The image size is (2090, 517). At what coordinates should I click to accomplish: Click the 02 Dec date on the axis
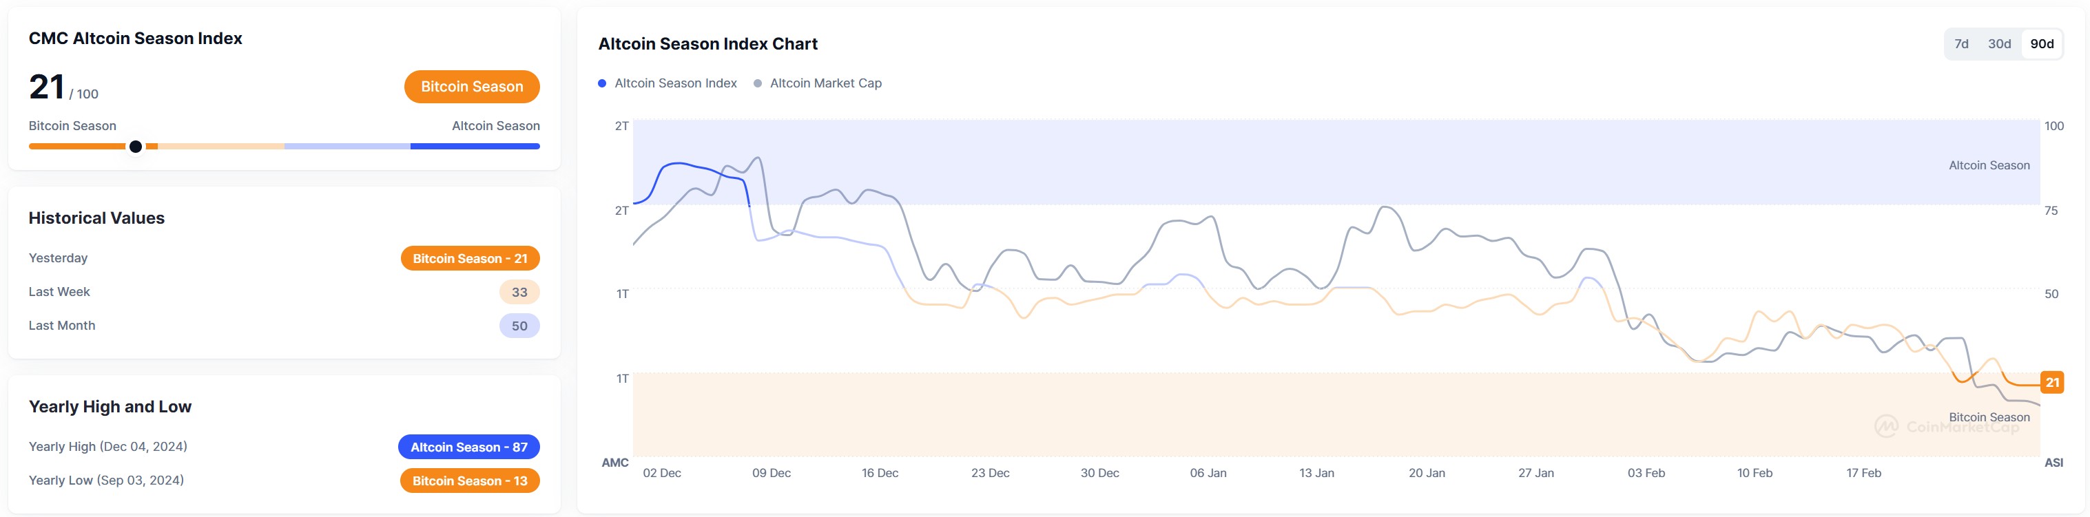click(x=661, y=473)
